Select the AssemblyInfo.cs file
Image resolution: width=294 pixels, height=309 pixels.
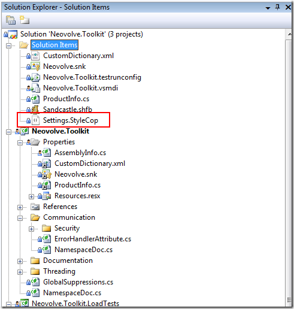[80, 153]
